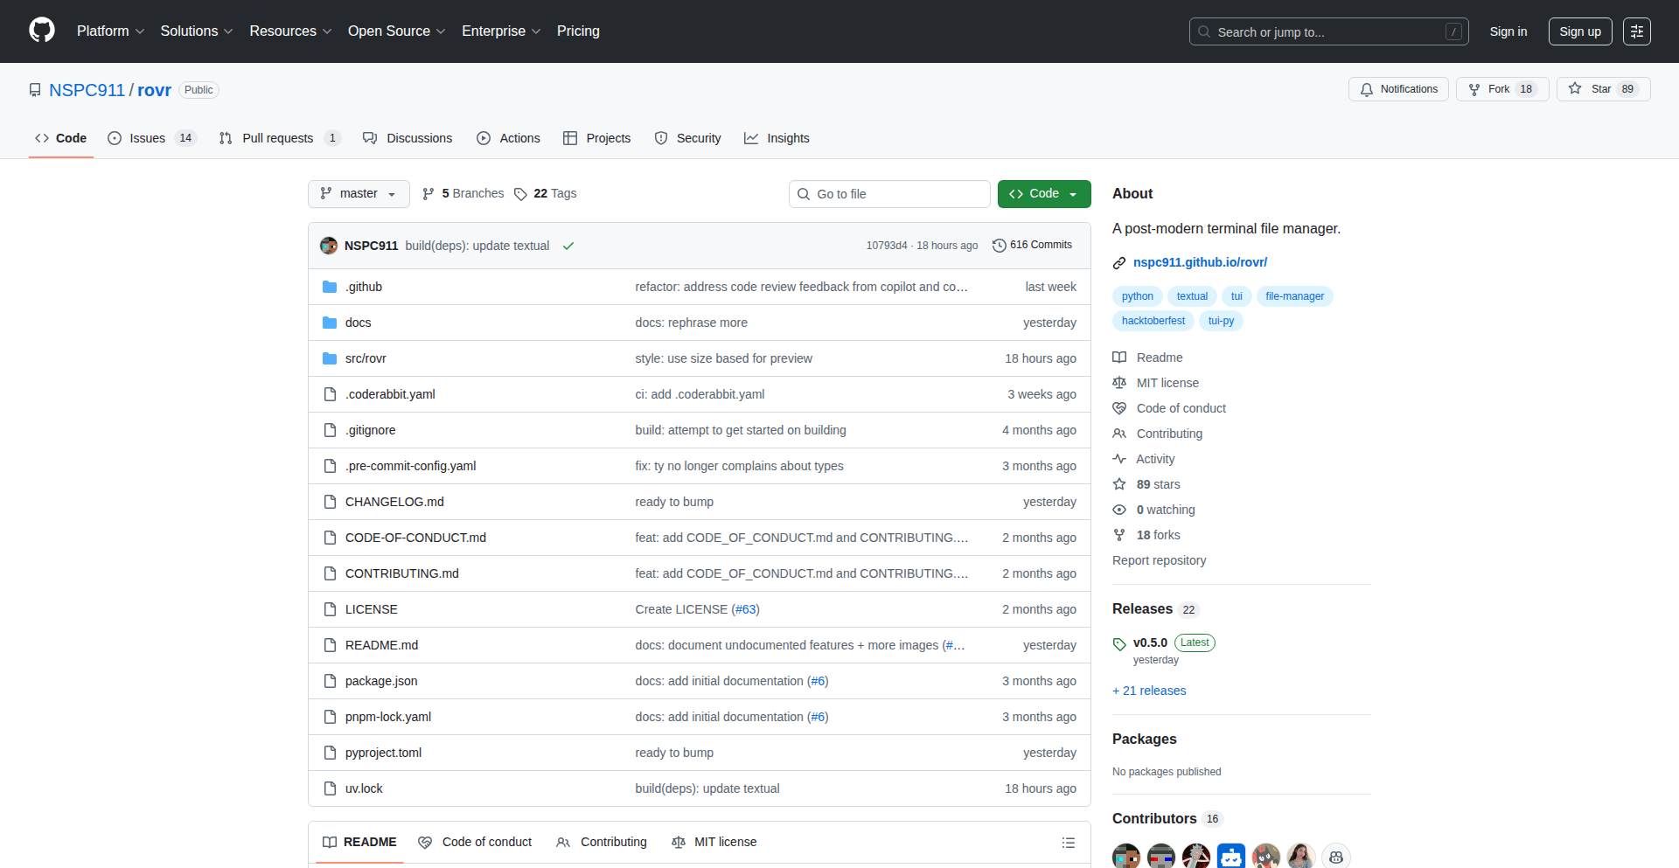Expand the master branch dropdown
1679x868 pixels.
(359, 194)
